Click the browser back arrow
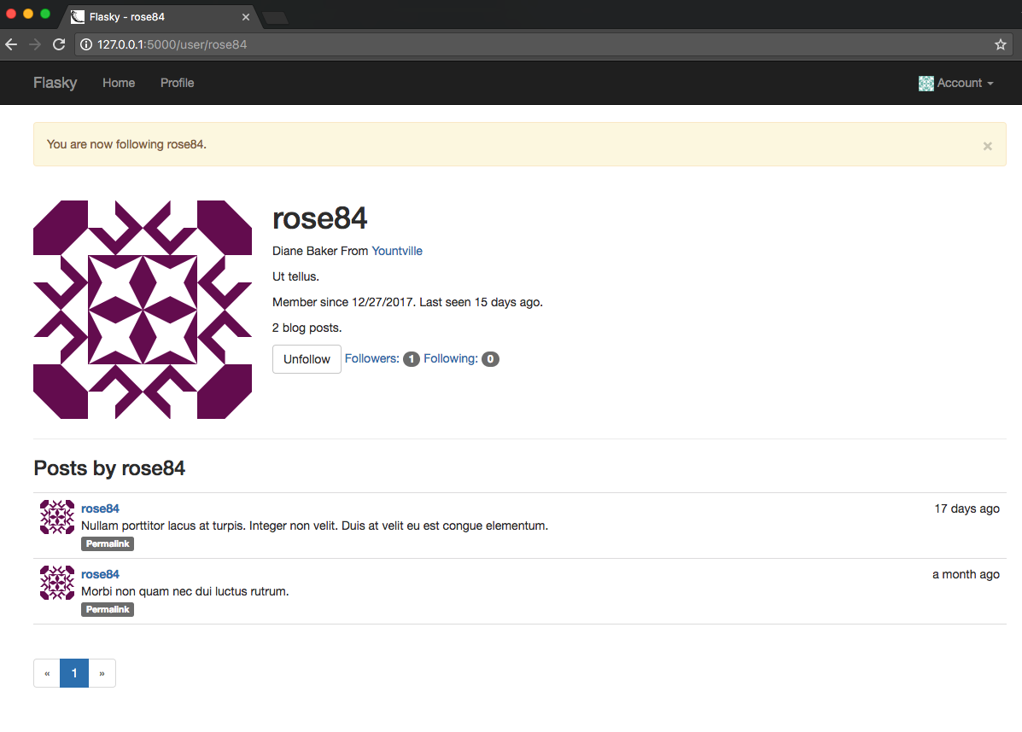Viewport: 1022px width, 732px height. pyautogui.click(x=11, y=44)
